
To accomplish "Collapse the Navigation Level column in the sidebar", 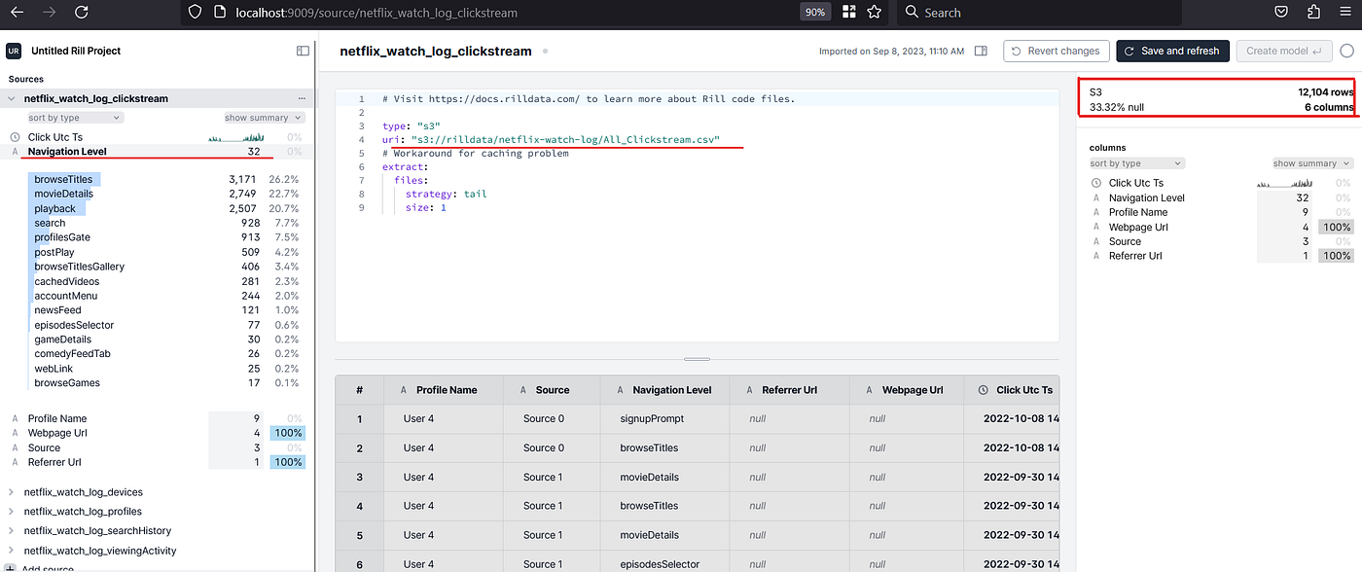I will tap(67, 152).
